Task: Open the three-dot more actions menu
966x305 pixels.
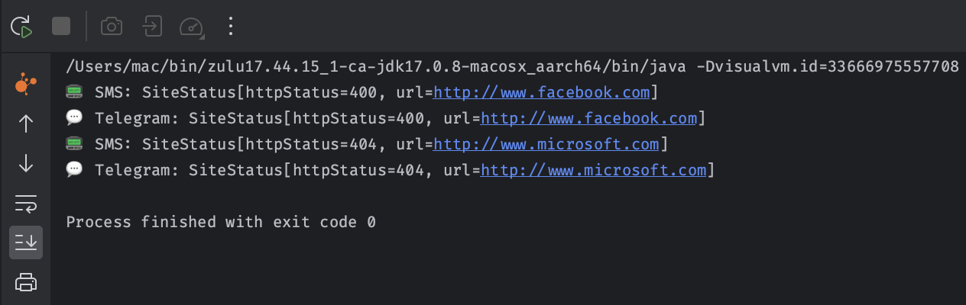Action: point(230,27)
